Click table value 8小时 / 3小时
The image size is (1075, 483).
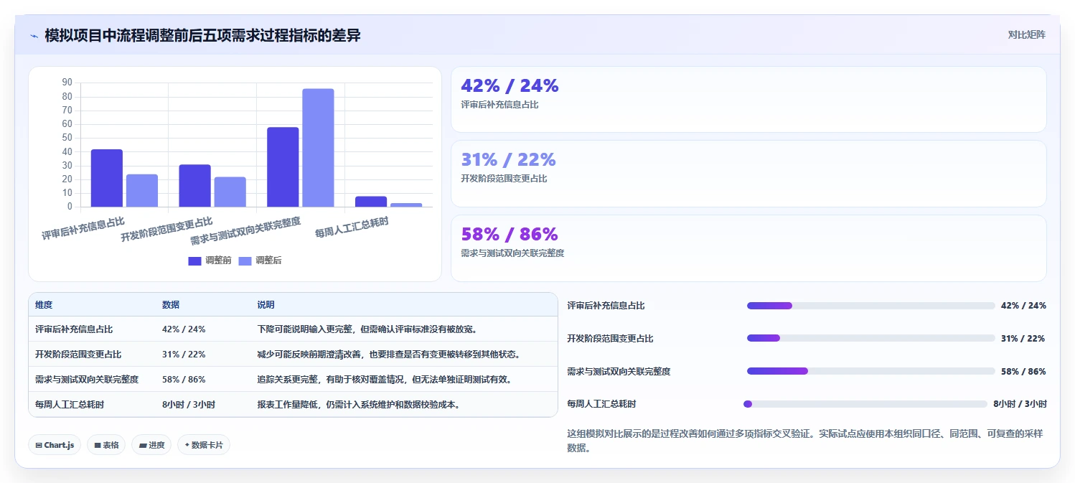(189, 405)
